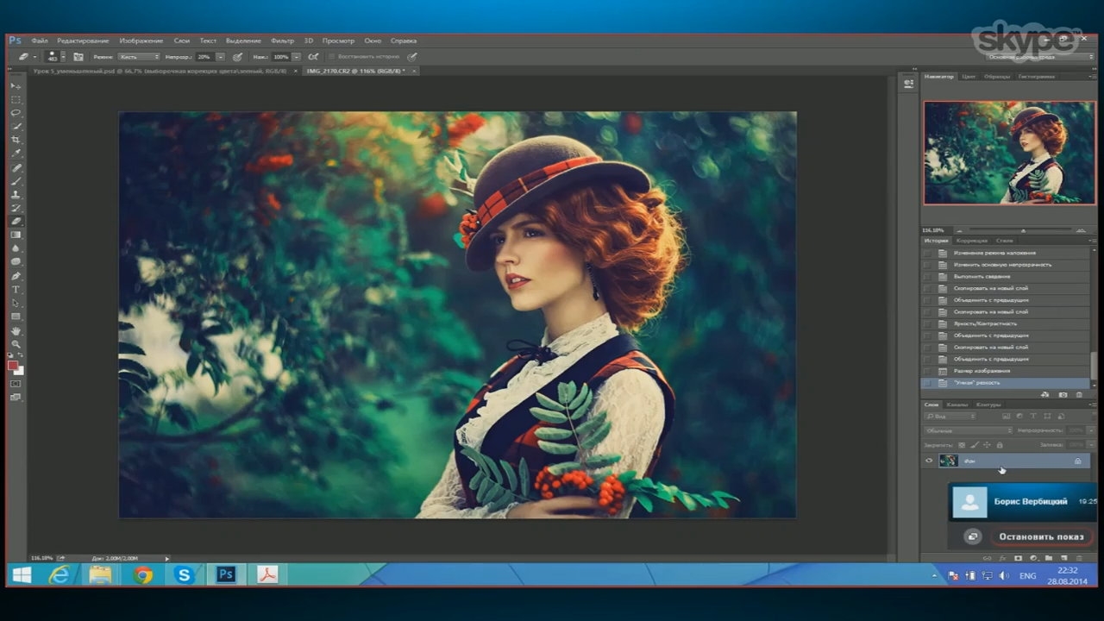Show hidden icons in system tray
Viewport: 1104px width, 621px height.
click(935, 575)
